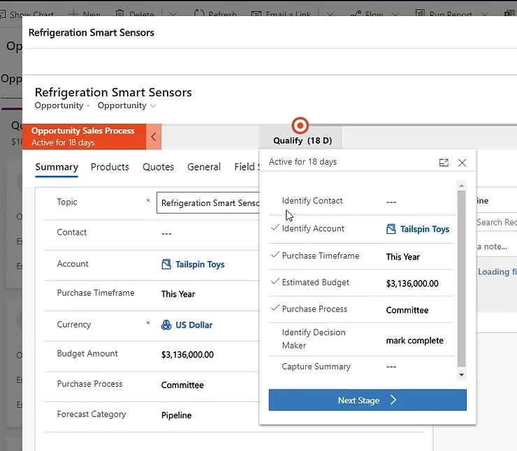Open the Quotes tab

pyautogui.click(x=159, y=167)
